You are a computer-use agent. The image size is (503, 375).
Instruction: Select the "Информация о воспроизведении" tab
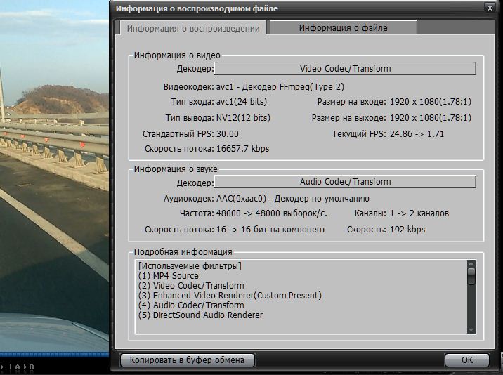[192, 29]
